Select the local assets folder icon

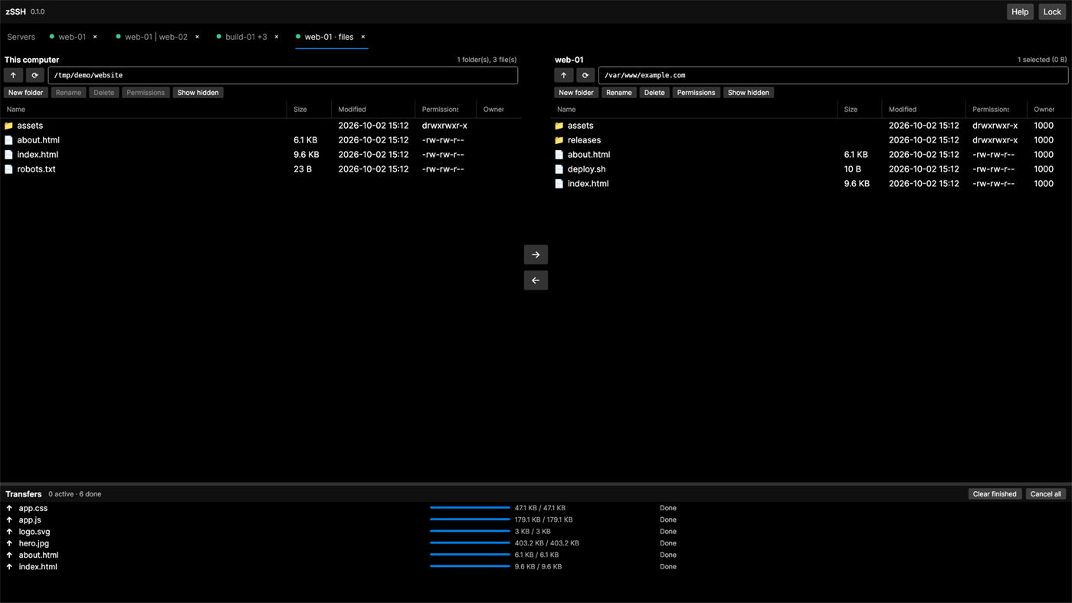[9, 126]
